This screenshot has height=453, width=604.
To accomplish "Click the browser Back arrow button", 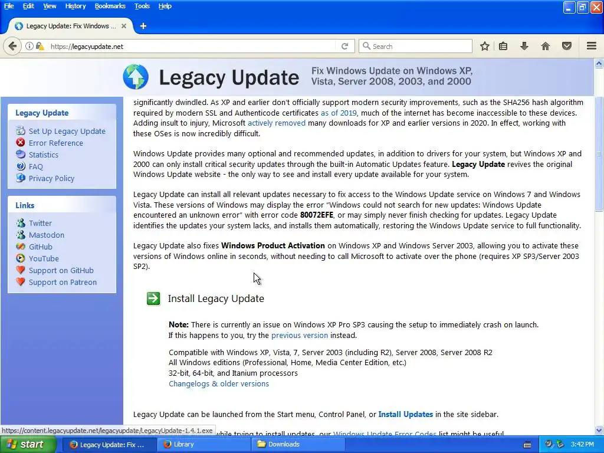I will (12, 47).
